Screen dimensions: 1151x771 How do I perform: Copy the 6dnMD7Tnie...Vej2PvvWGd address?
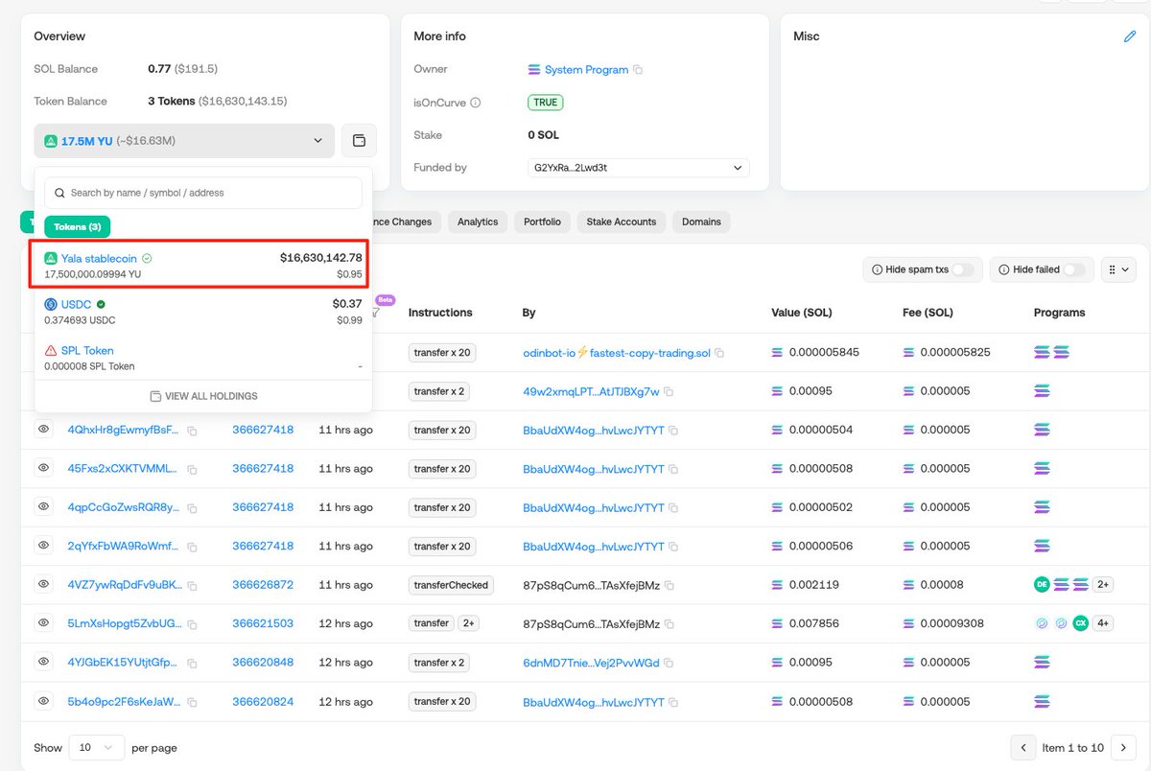pyautogui.click(x=669, y=664)
